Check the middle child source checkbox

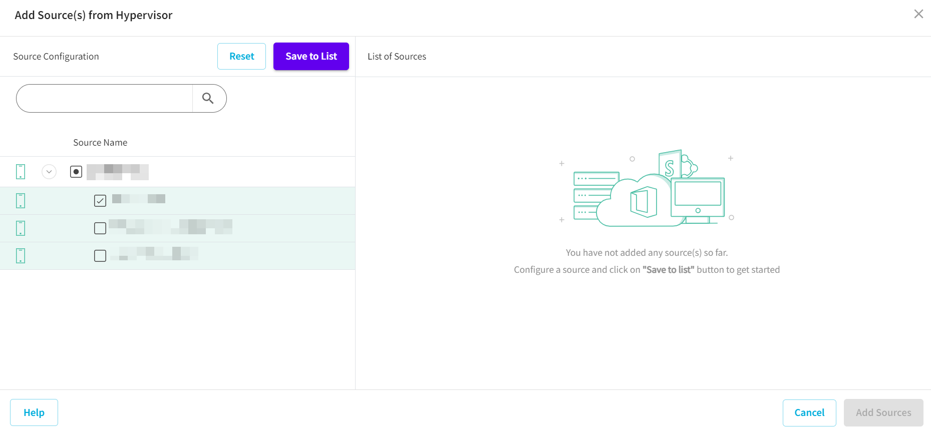100,228
